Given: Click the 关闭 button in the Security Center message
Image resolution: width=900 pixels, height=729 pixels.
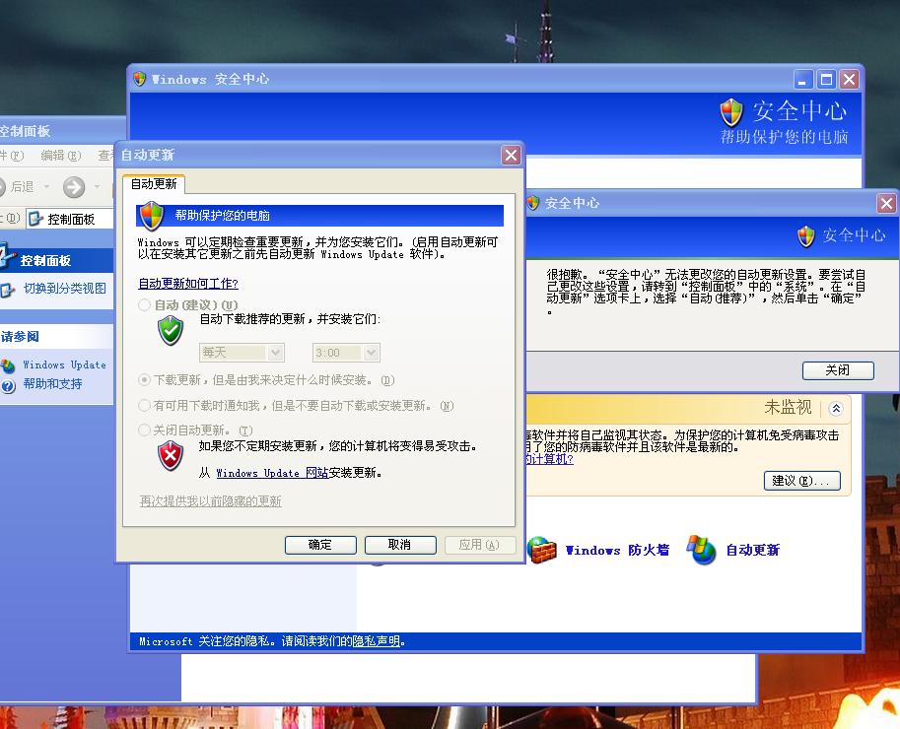Looking at the screenshot, I should 838,370.
